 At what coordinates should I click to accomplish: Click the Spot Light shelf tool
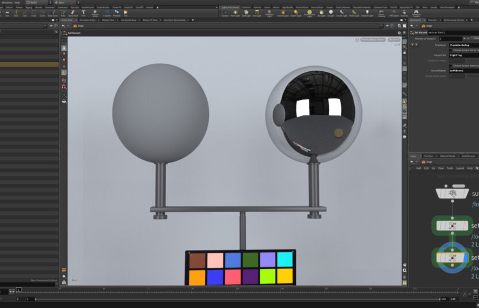(246, 13)
